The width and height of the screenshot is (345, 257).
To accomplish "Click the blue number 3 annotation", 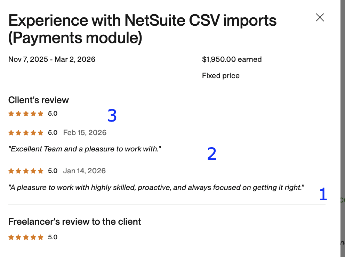I will pos(112,116).
